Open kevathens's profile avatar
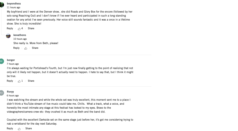Image resolution: width=238 pixels, height=131 pixels. pyautogui.click(x=8, y=36)
